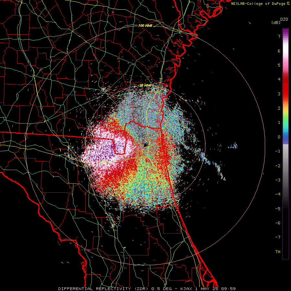
Task: Click the "-3" value on the color scale
Action: pyautogui.click(x=278, y=180)
